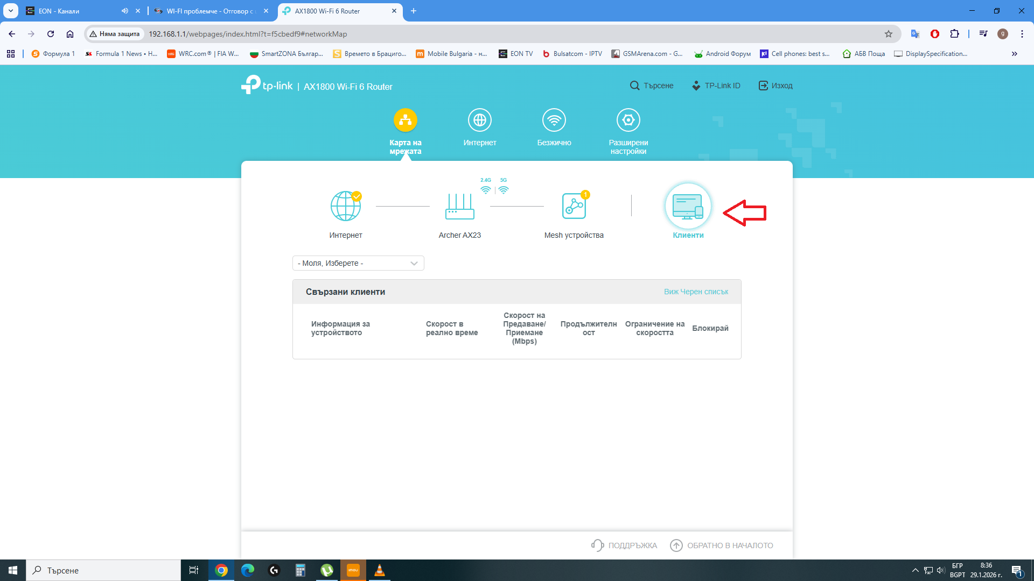The width and height of the screenshot is (1034, 581).
Task: Expand the 'Моля, Изберете' dropdown
Action: 358,263
